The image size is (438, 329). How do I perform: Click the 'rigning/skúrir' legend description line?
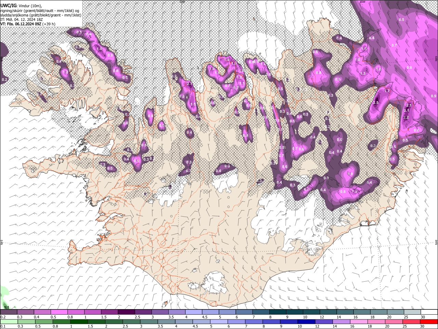(40, 11)
